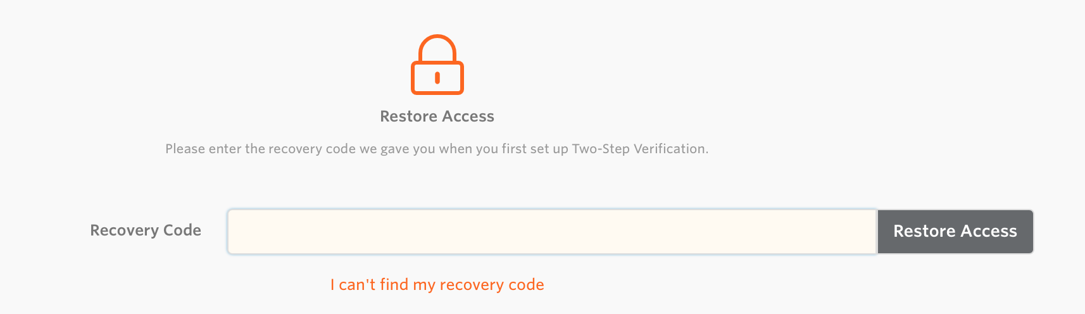Click the "Recovery Code" field label
This screenshot has width=1085, height=314.
coord(146,230)
